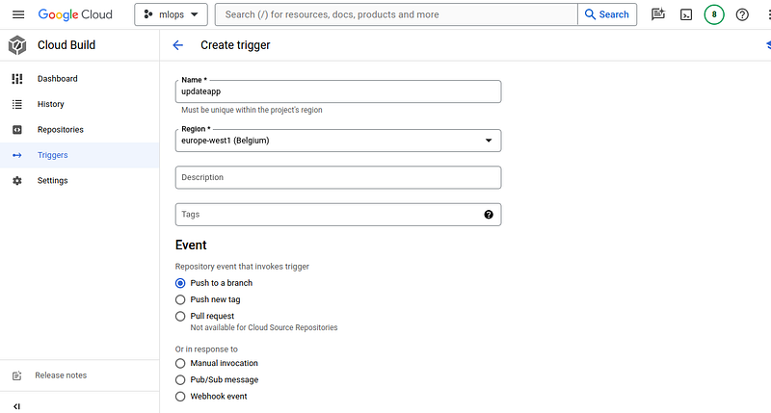Select the Push new tag radio
The width and height of the screenshot is (771, 413).
click(x=180, y=299)
